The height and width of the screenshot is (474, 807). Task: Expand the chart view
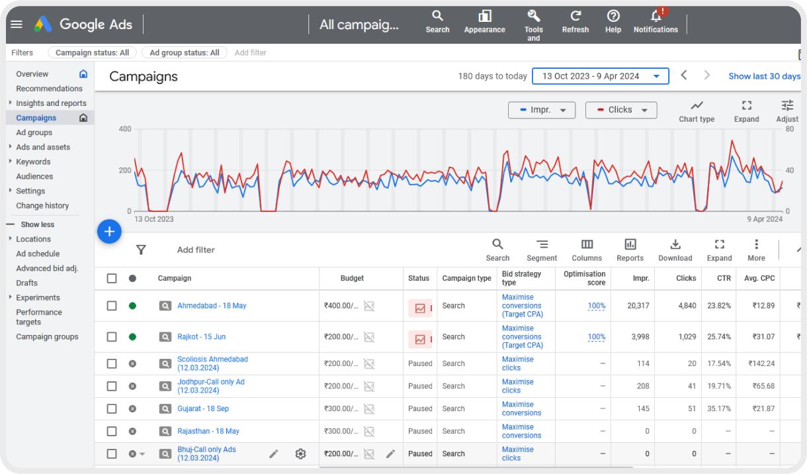[x=746, y=111]
